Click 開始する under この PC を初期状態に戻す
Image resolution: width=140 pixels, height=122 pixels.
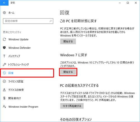[68, 41]
